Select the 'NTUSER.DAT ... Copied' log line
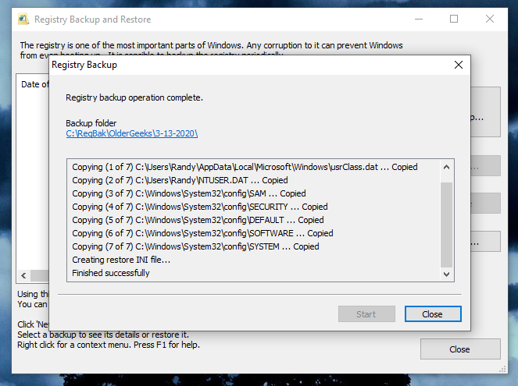 pos(180,180)
